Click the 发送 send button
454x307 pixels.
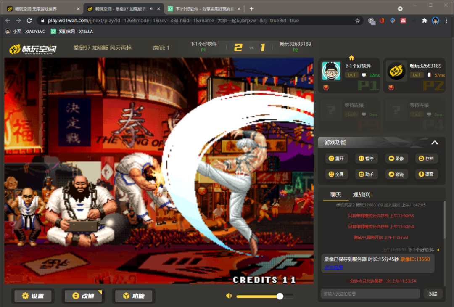click(433, 294)
